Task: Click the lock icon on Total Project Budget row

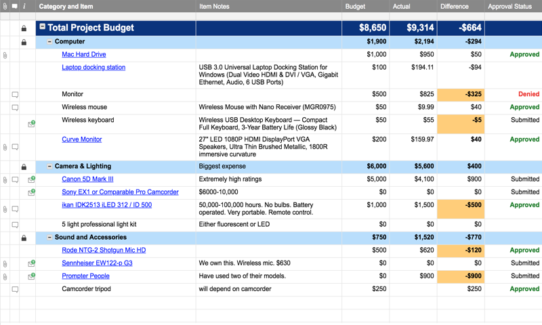Action: point(24,28)
